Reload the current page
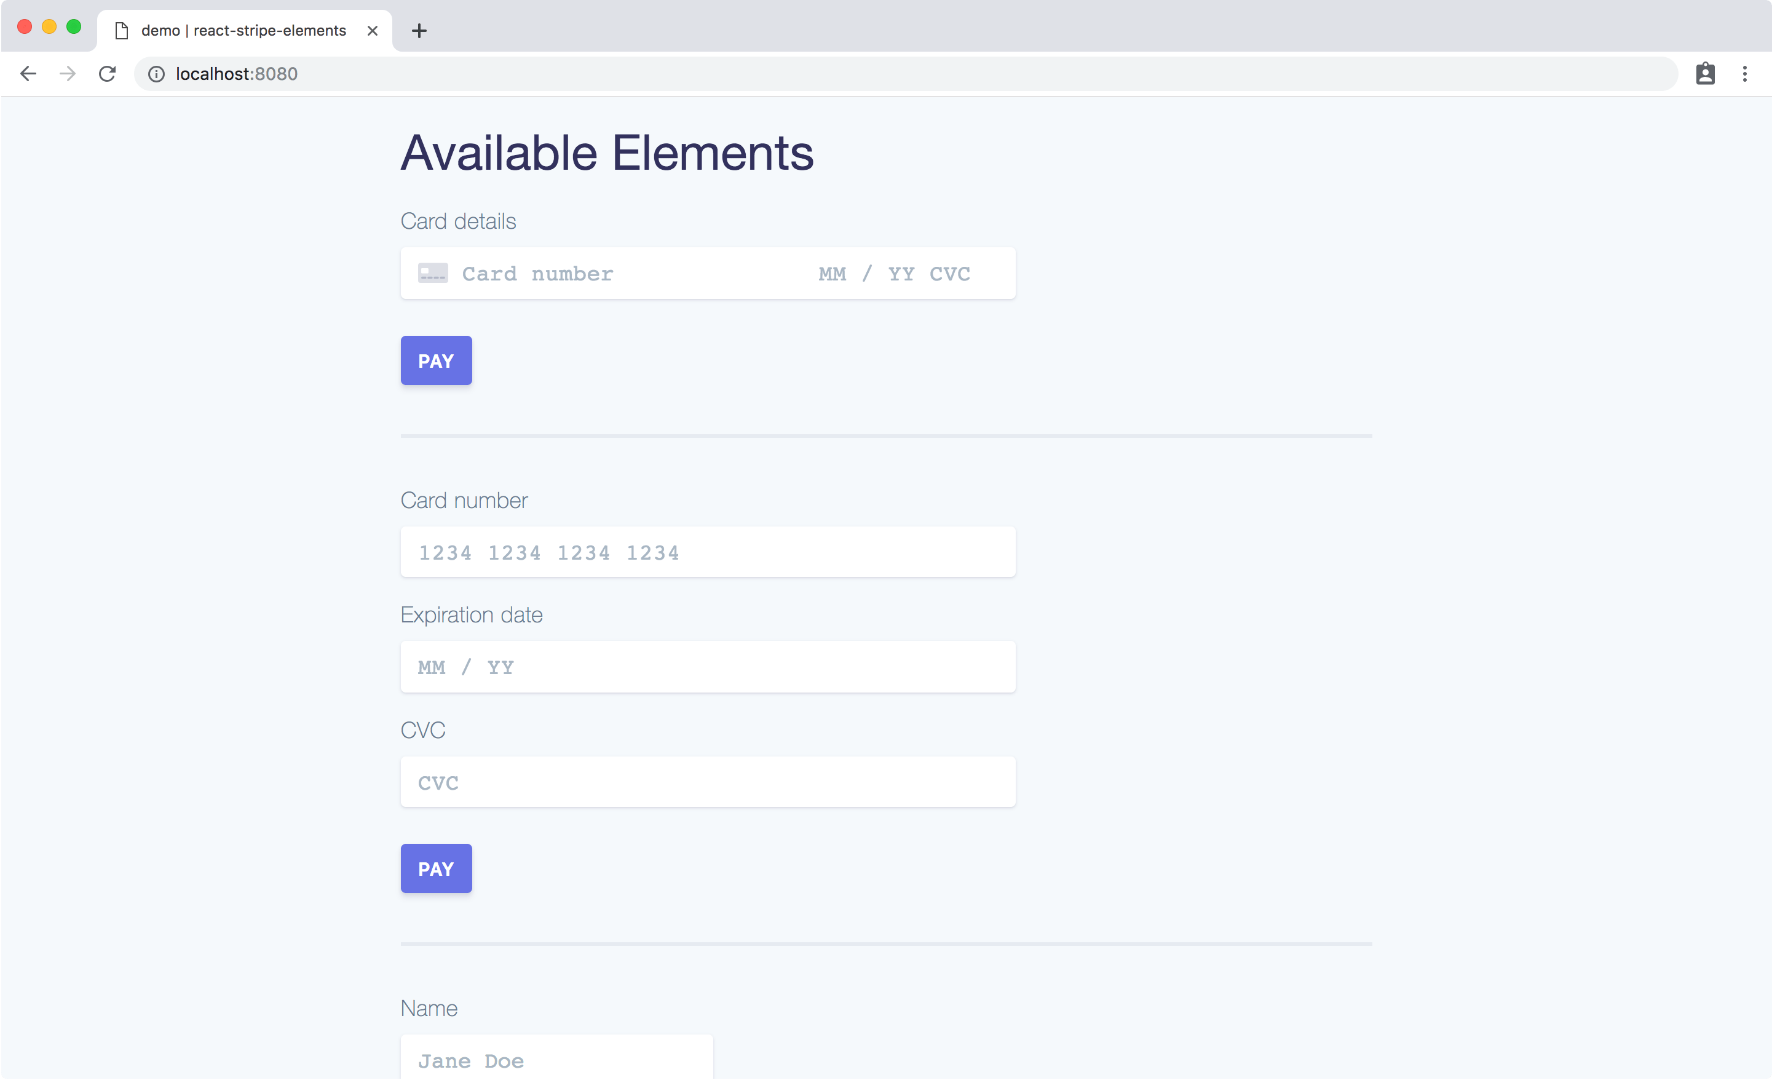Screen dimensions: 1772x1080 click(108, 73)
